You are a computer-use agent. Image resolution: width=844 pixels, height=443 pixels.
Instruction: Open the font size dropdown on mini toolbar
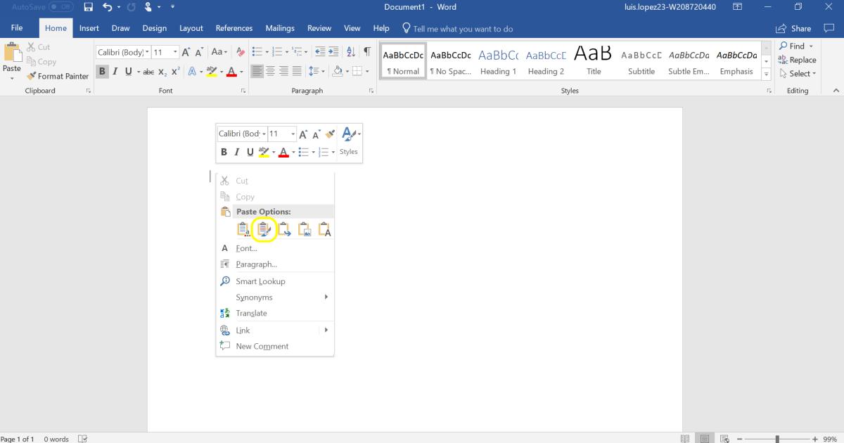tap(281, 133)
